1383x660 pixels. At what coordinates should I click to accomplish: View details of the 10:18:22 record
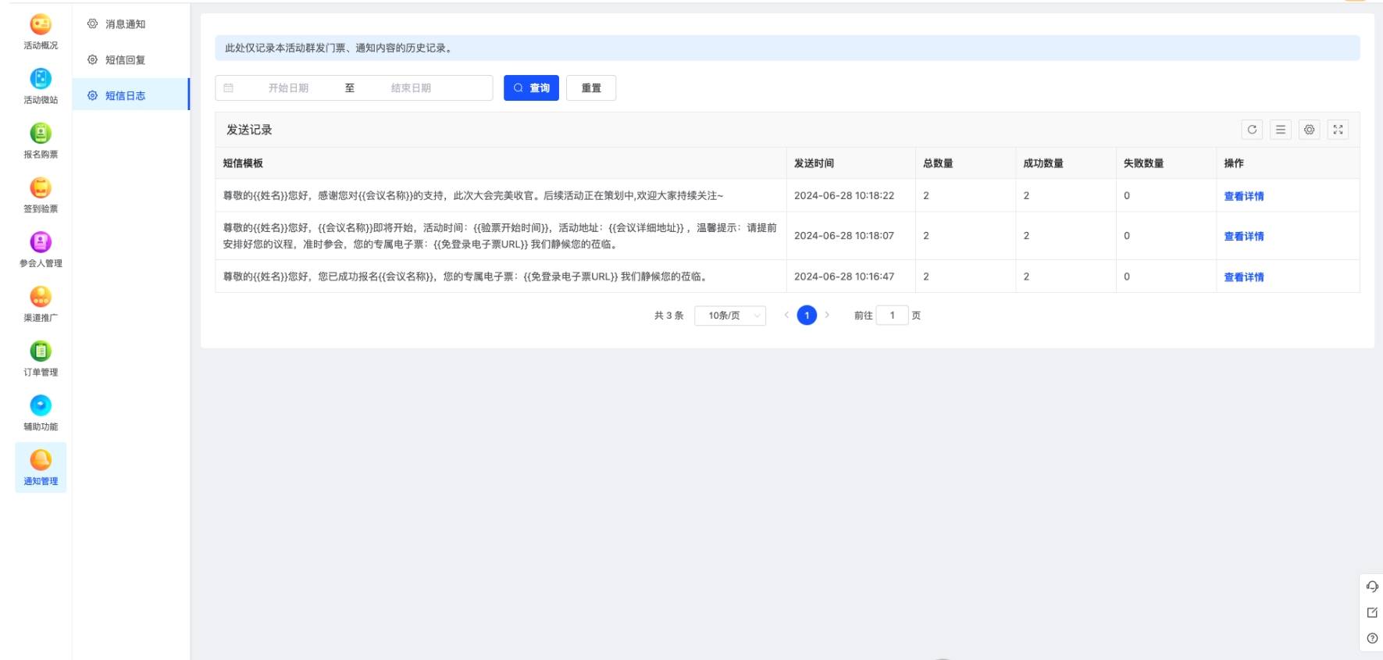(x=1243, y=196)
